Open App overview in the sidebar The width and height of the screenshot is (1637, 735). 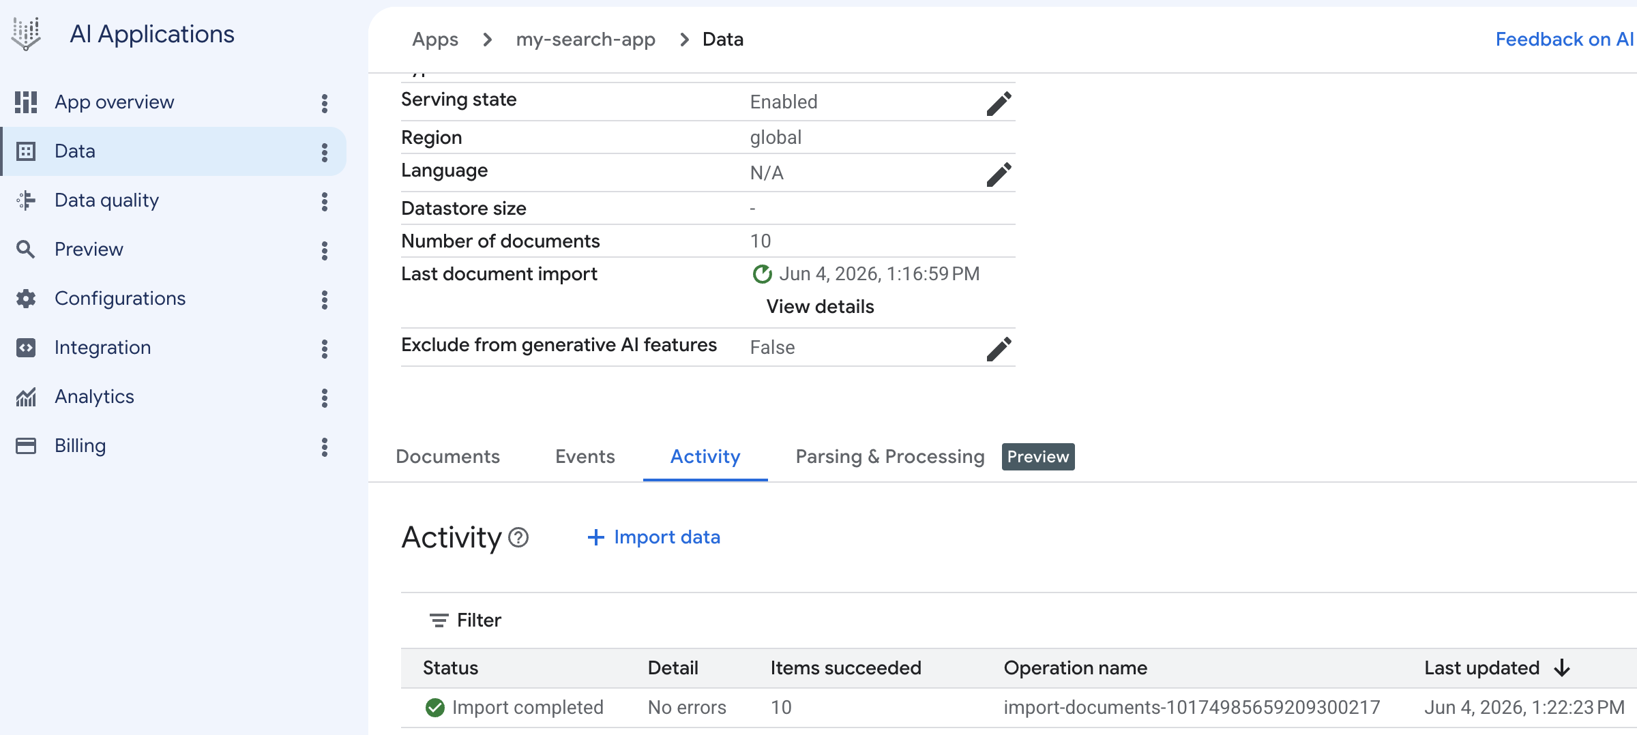(173, 102)
